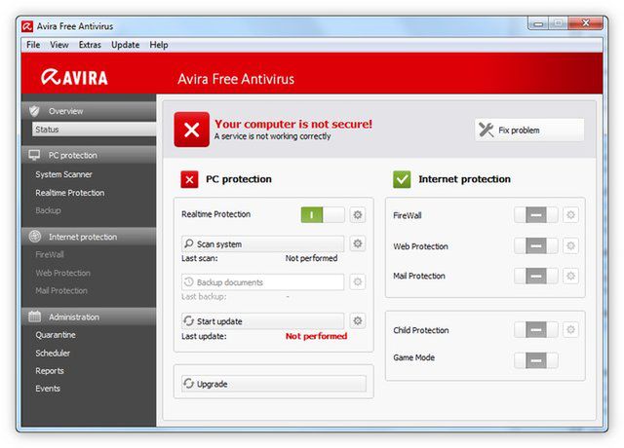Open FireWall in sidebar
Viewport: 624px width, 448px height.
tap(50, 254)
